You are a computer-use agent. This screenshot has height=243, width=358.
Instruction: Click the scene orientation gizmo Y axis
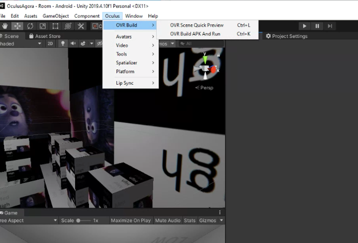click(205, 59)
